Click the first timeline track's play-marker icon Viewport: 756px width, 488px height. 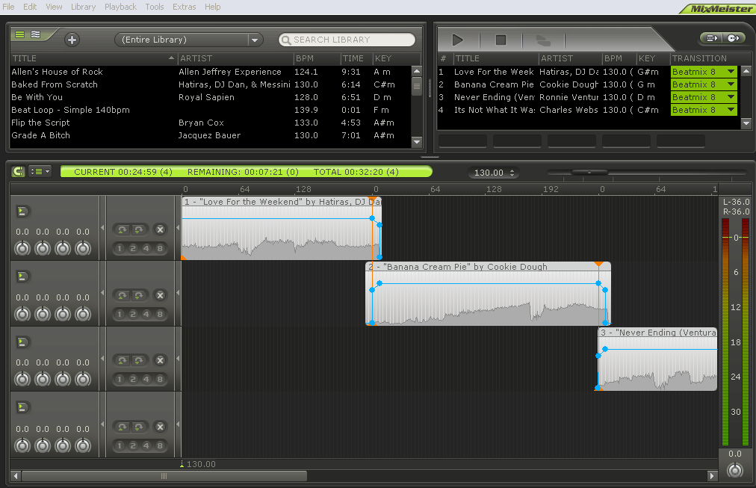click(x=22, y=211)
